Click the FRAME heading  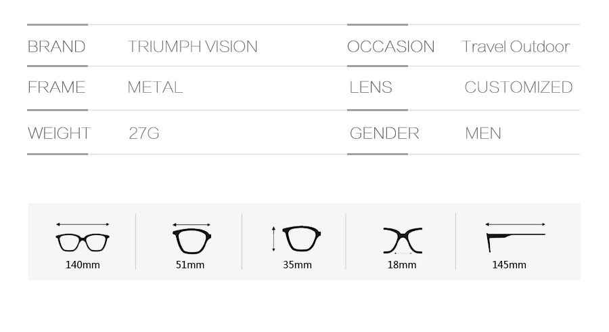click(56, 87)
